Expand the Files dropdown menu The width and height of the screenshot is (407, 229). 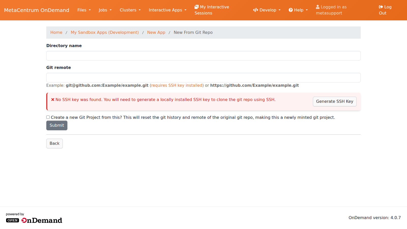tap(84, 10)
